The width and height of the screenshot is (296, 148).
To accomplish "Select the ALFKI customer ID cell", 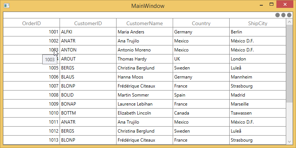I will tap(88, 32).
